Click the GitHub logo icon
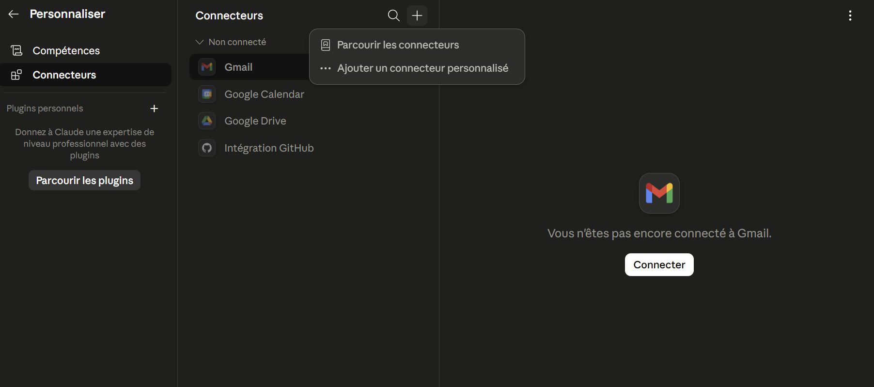Image resolution: width=874 pixels, height=387 pixels. click(x=207, y=148)
